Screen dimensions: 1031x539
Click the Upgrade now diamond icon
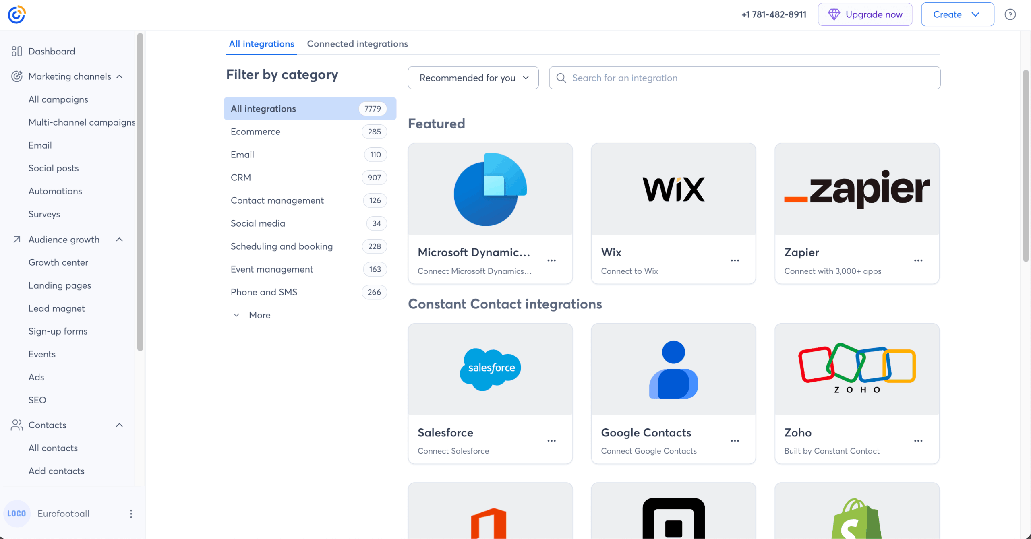(x=834, y=14)
